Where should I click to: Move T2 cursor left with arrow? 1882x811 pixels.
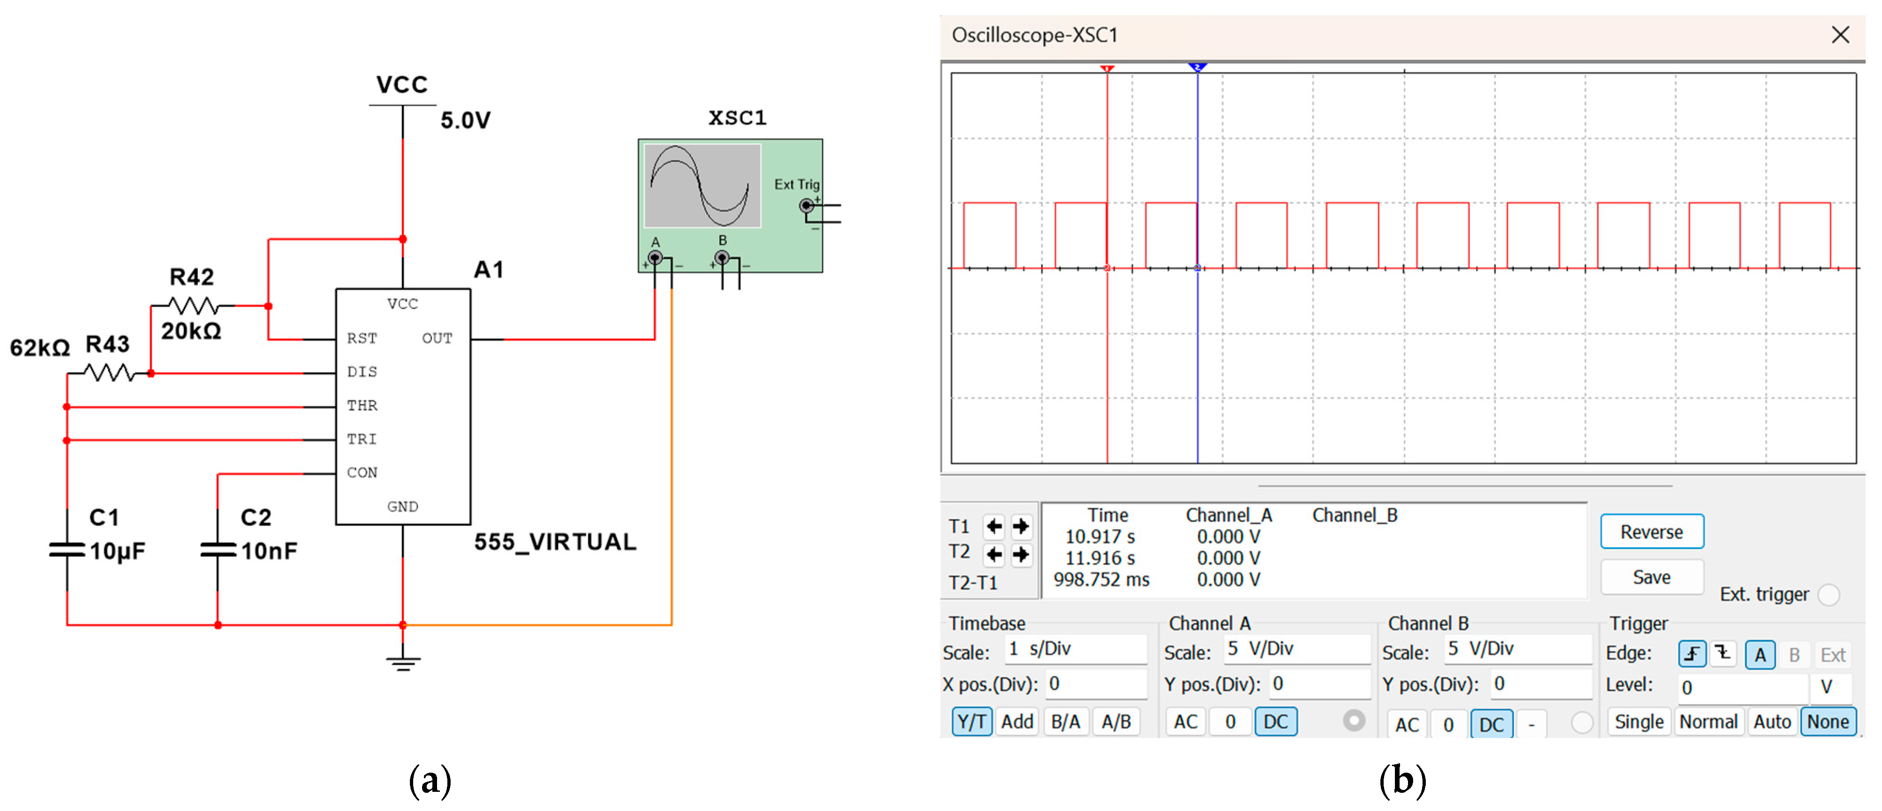pyautogui.click(x=993, y=555)
